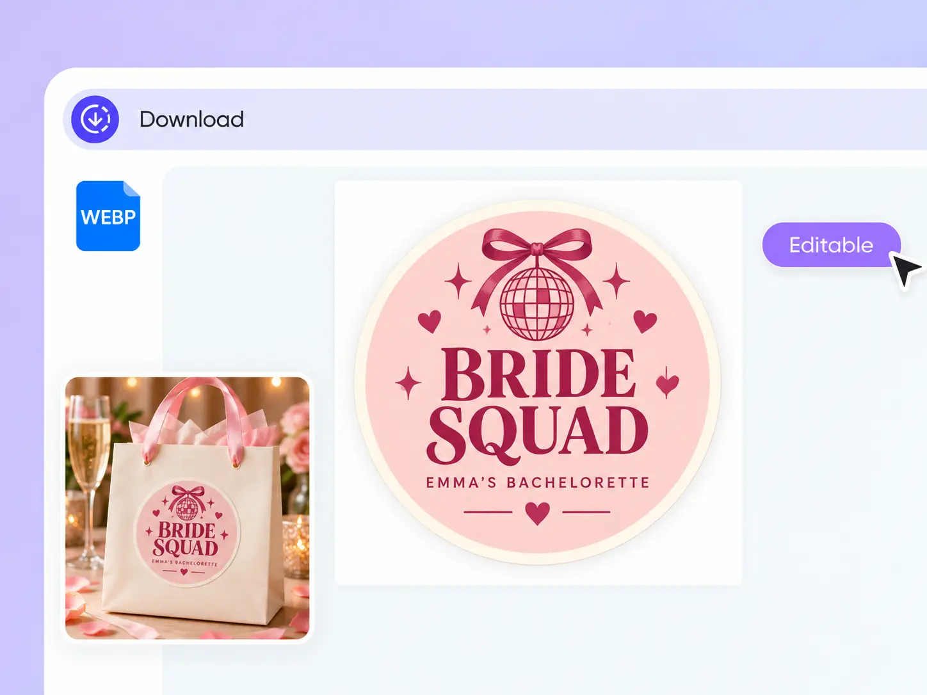Image resolution: width=927 pixels, height=695 pixels.
Task: Select the Bride Squad sticker design preview
Action: [x=538, y=383]
